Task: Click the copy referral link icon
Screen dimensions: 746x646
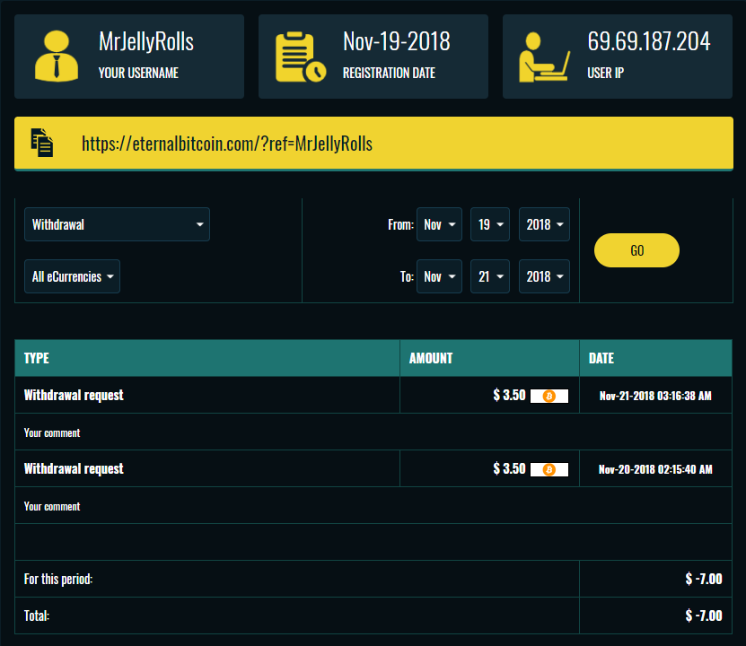Action: [x=42, y=144]
